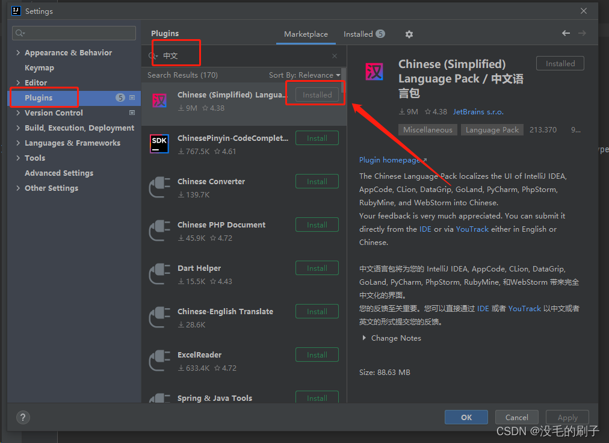Open the Plugin homepage link
609x443 pixels.
(393, 160)
